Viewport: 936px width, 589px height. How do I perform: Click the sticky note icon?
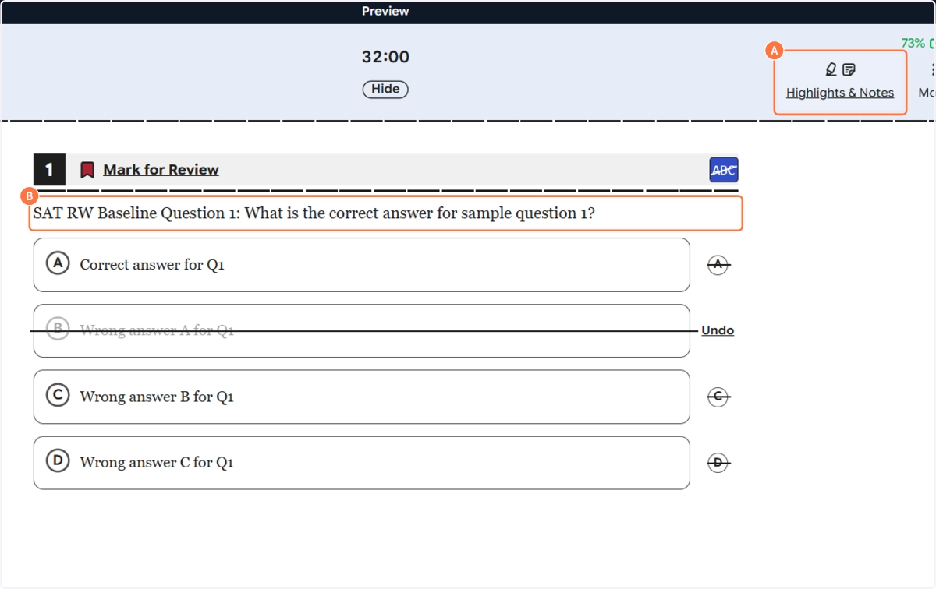[x=849, y=70]
